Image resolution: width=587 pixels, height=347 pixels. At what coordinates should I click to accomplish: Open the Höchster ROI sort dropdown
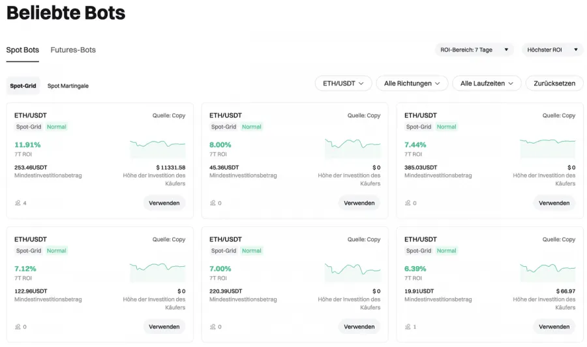coord(552,50)
